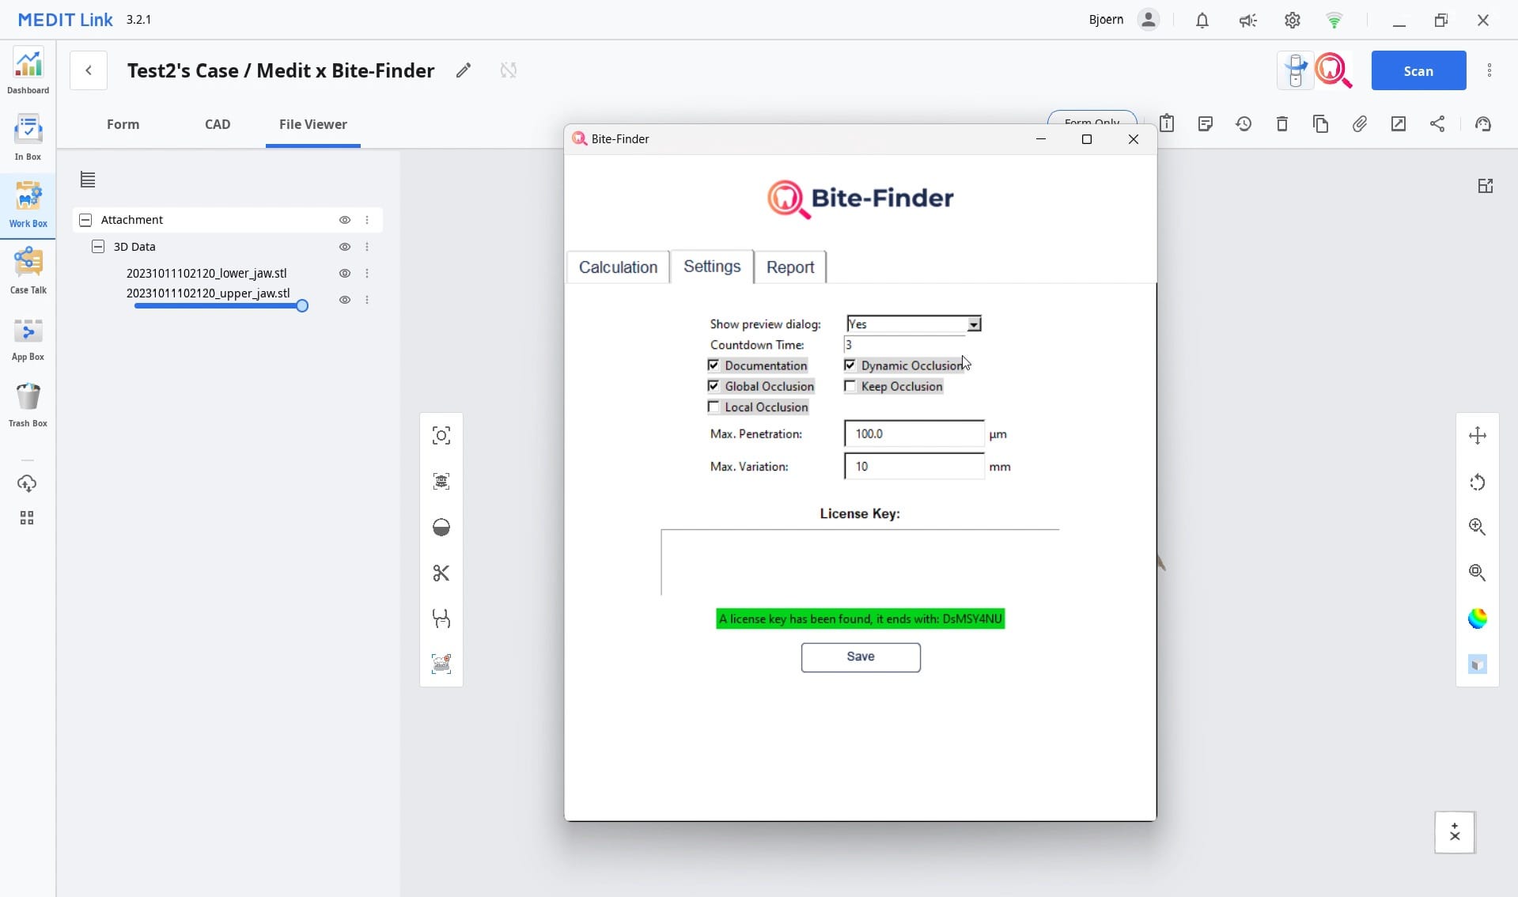Open the In Box sidebar icon
This screenshot has width=1518, height=897.
click(28, 138)
